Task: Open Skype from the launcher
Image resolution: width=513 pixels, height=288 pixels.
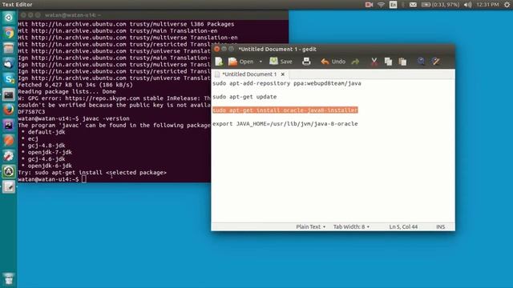Action: pos(9,79)
